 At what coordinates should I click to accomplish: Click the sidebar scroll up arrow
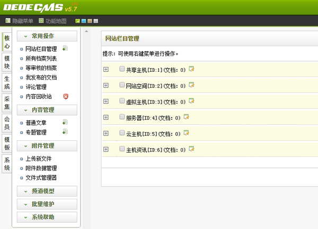[86, 31]
